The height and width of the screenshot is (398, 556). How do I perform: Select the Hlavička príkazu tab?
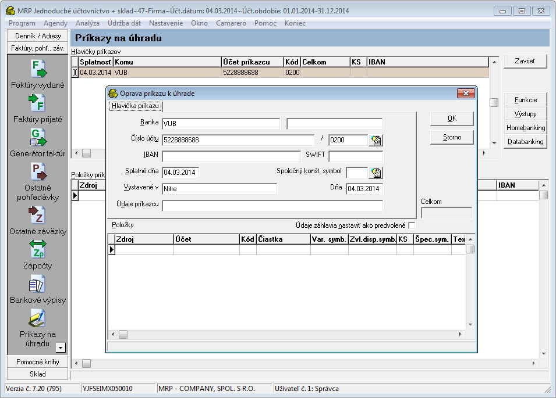(136, 106)
